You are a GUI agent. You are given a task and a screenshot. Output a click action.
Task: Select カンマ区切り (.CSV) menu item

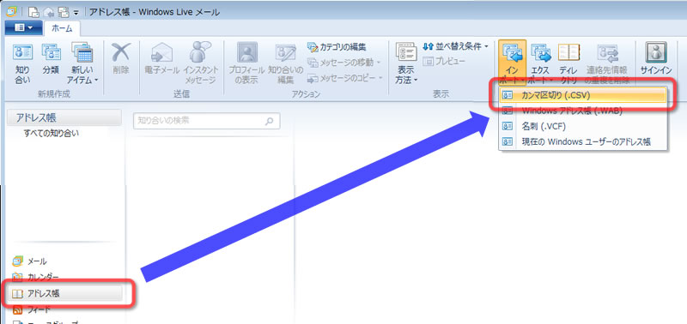[x=583, y=95]
